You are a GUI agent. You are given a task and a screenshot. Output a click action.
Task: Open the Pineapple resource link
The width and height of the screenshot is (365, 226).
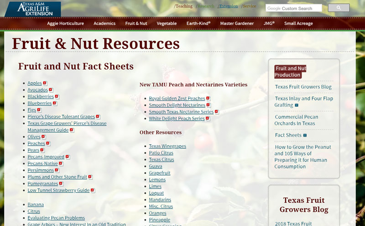coord(159,220)
